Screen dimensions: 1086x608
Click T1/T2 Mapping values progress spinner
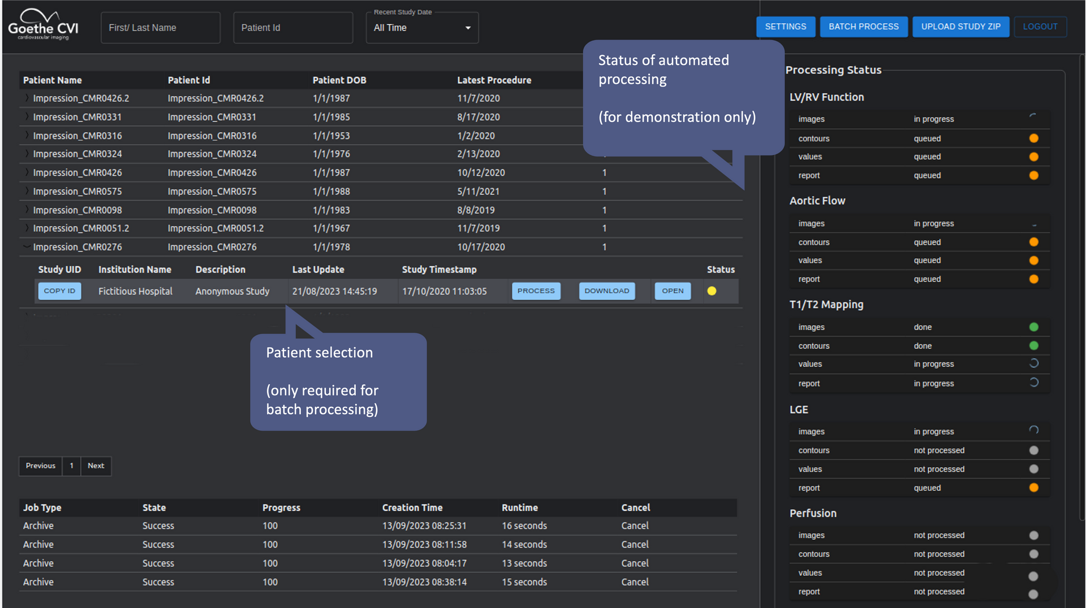(x=1033, y=364)
